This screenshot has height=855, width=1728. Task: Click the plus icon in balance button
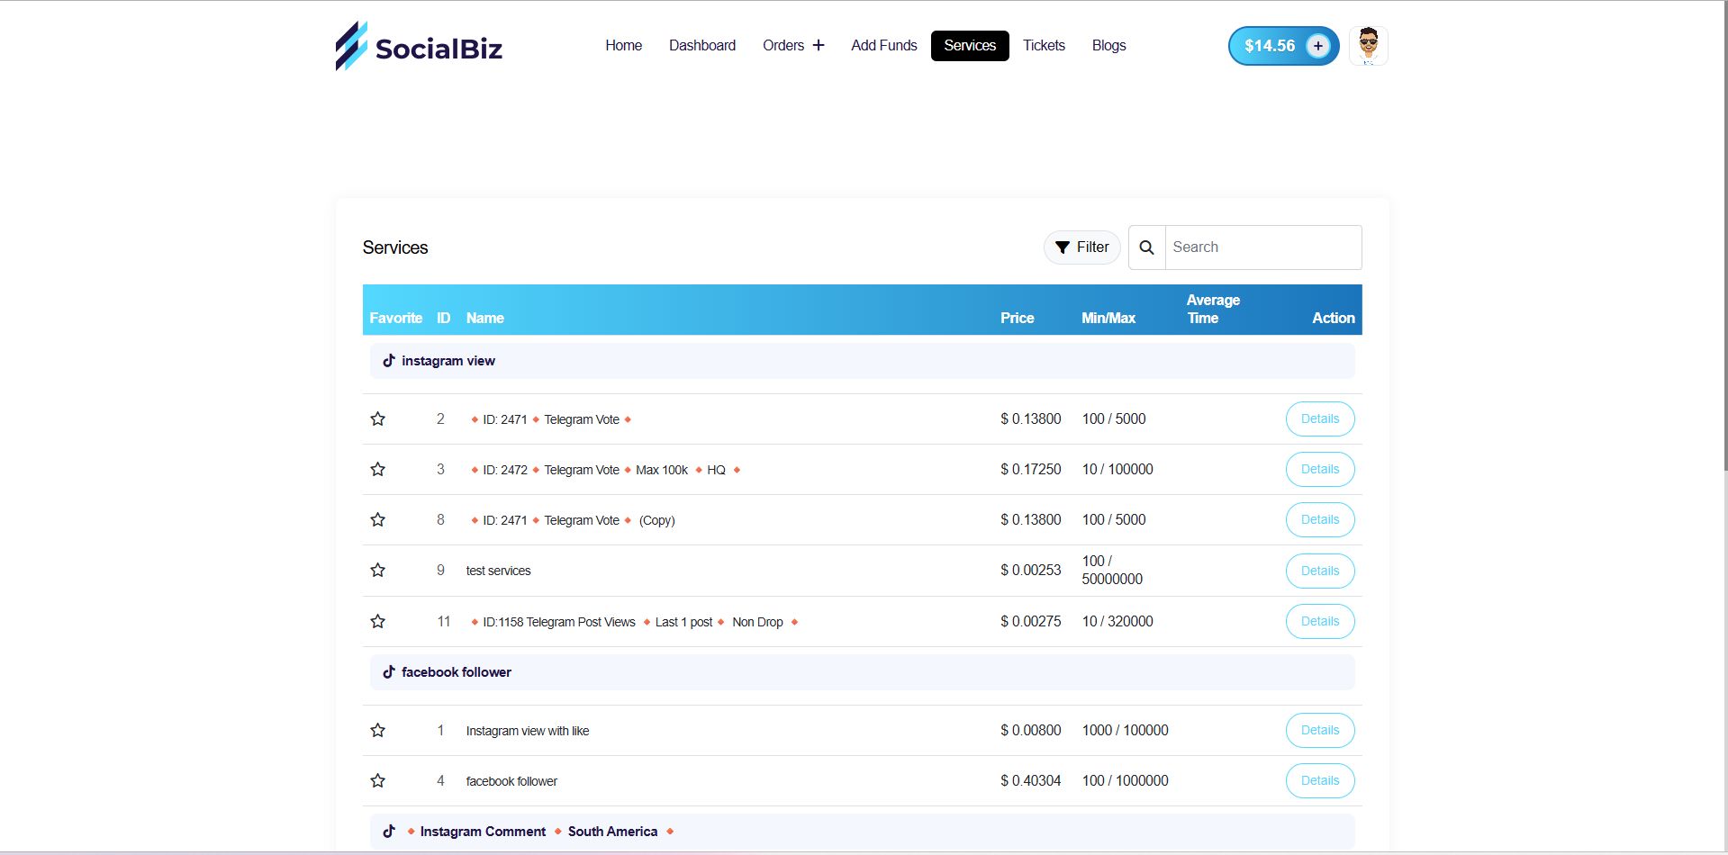tap(1317, 46)
